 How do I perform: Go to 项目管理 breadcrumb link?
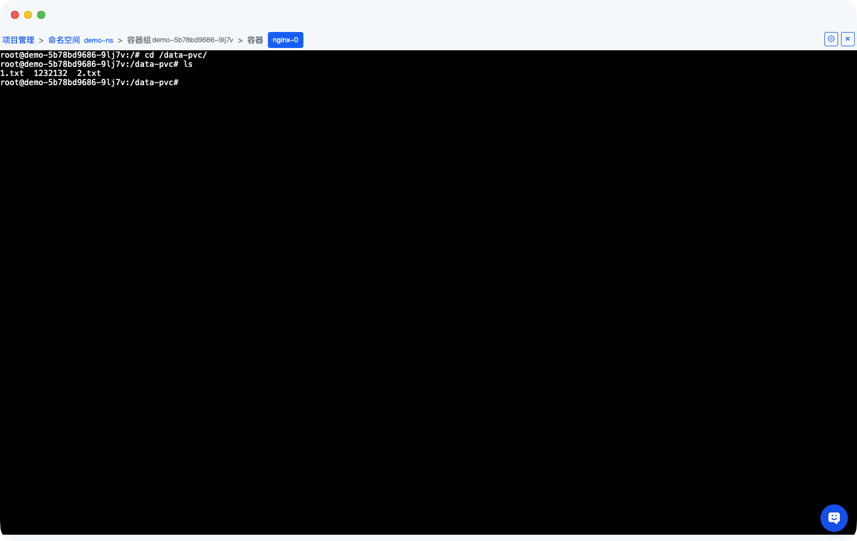18,40
